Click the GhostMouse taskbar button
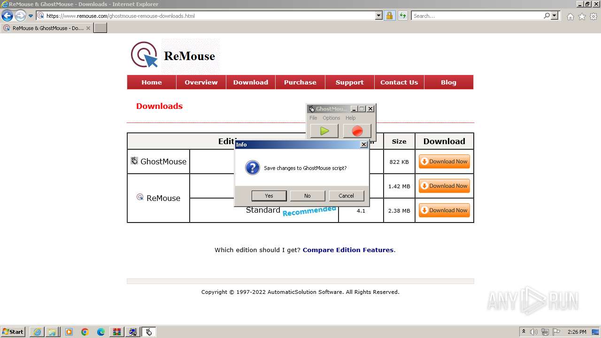Image resolution: width=601 pixels, height=338 pixels. point(149,332)
